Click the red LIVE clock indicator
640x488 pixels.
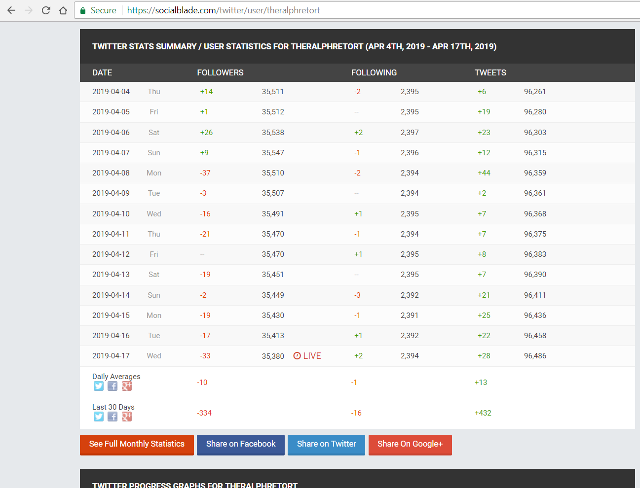[307, 356]
